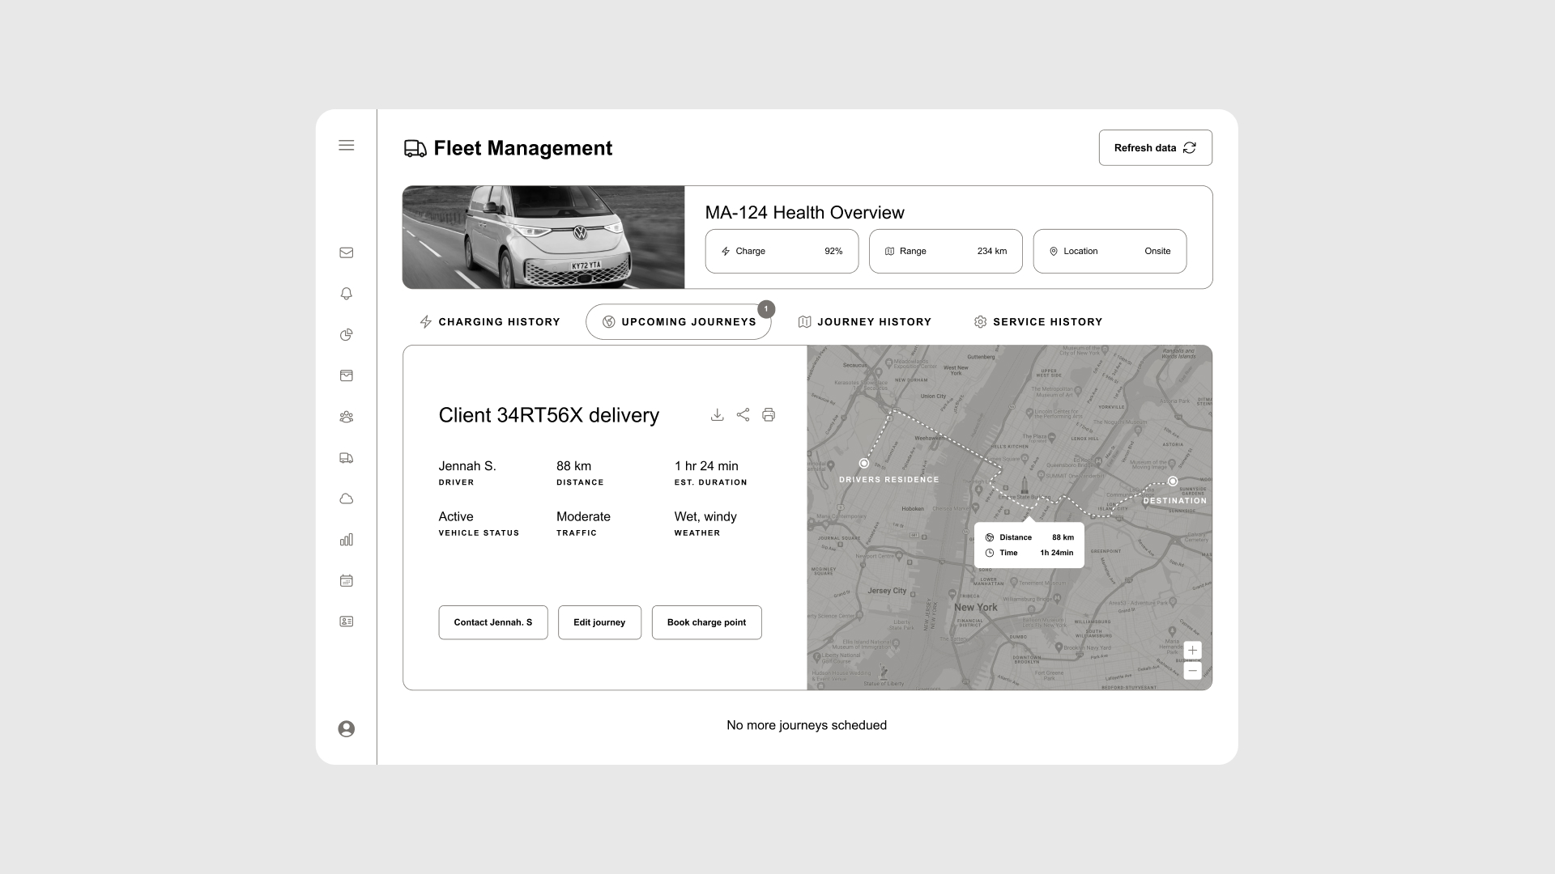Click Contact Jennah. S
The height and width of the screenshot is (874, 1555).
click(x=492, y=622)
